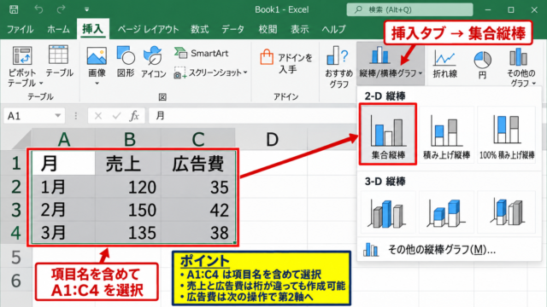Click cell A1 containing 月
Image resolution: width=547 pixels, height=307 pixels.
click(x=63, y=163)
